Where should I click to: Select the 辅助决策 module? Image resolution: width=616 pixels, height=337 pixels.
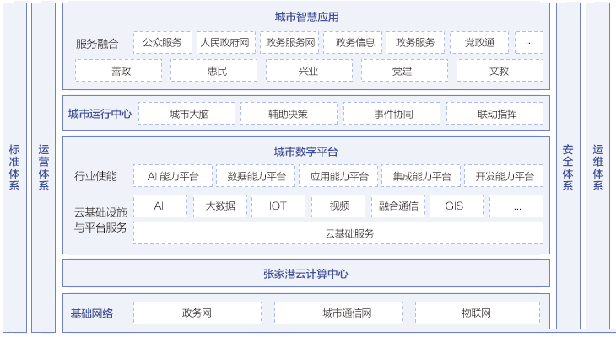(289, 114)
